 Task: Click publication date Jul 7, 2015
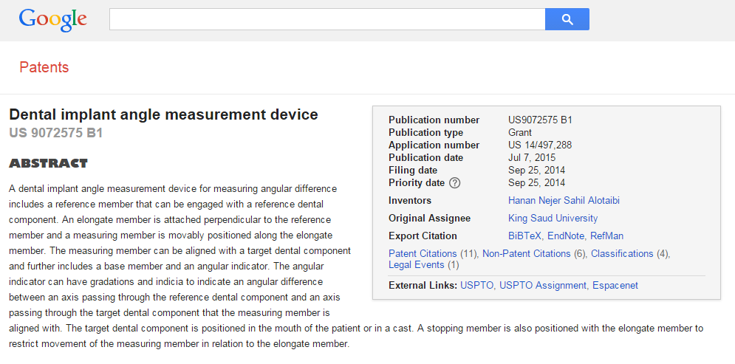pos(532,158)
